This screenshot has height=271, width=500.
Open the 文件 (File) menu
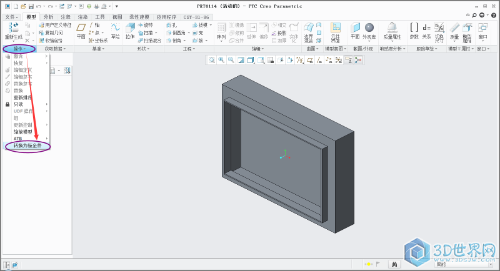(12, 17)
